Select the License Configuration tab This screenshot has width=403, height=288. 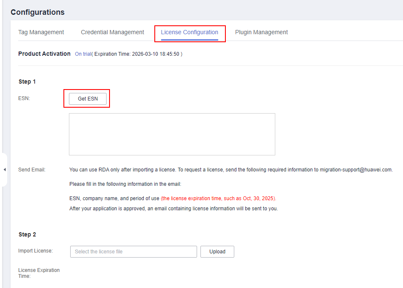pos(189,32)
